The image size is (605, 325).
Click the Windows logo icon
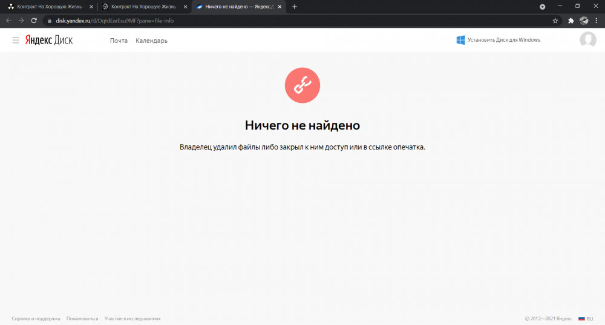click(x=460, y=40)
